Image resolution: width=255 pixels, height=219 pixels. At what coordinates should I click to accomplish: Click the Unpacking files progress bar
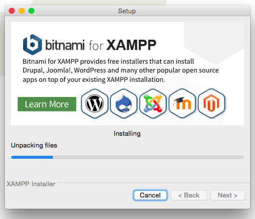pyautogui.click(x=127, y=157)
